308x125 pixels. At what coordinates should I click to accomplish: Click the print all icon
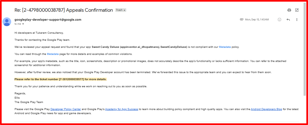click(x=289, y=10)
